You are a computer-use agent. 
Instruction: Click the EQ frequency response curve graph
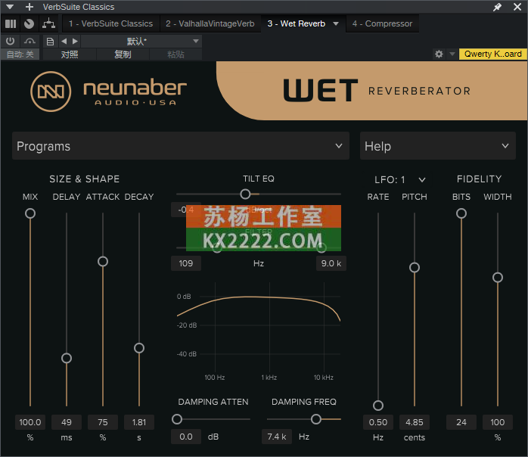[259, 331]
